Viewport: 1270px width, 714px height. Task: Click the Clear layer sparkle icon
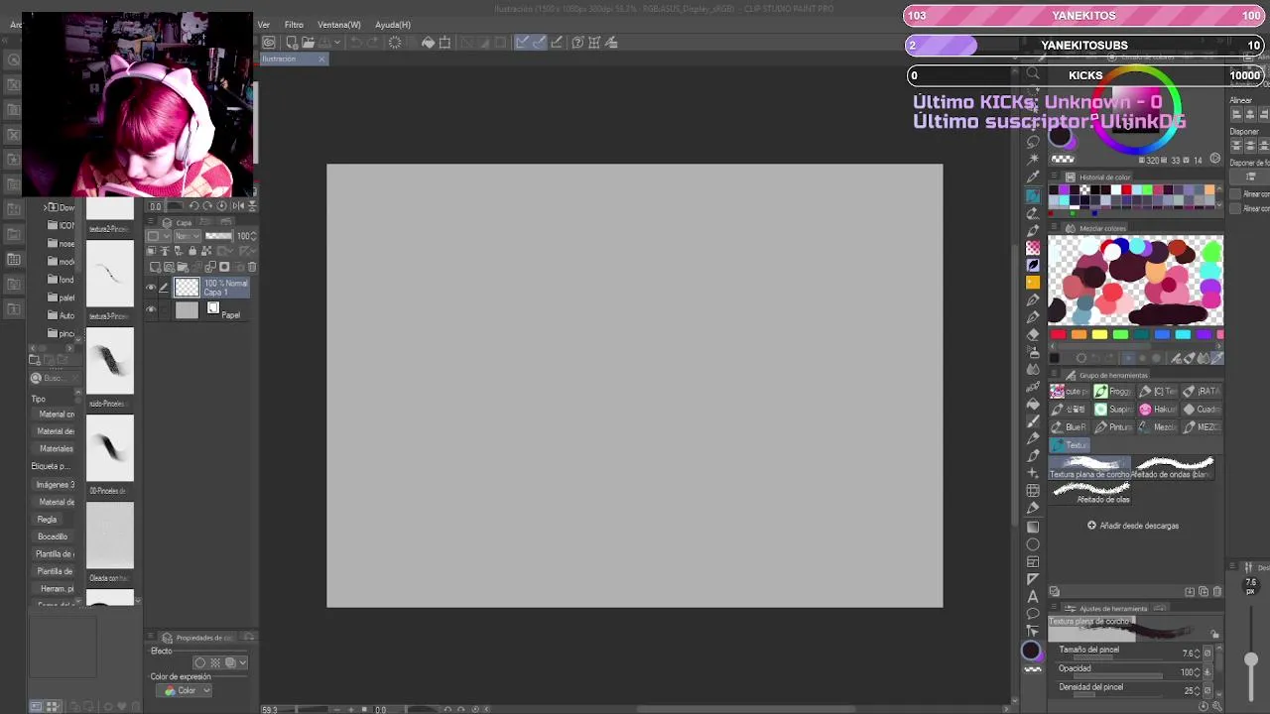[395, 42]
